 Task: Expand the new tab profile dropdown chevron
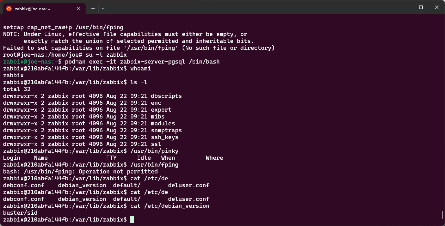[103, 8]
